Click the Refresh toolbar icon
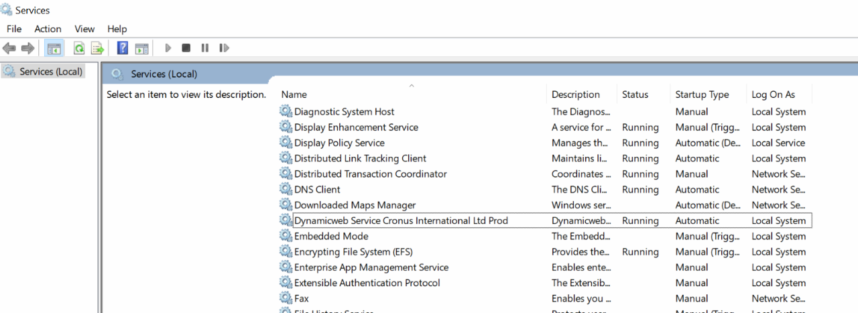 pos(79,48)
